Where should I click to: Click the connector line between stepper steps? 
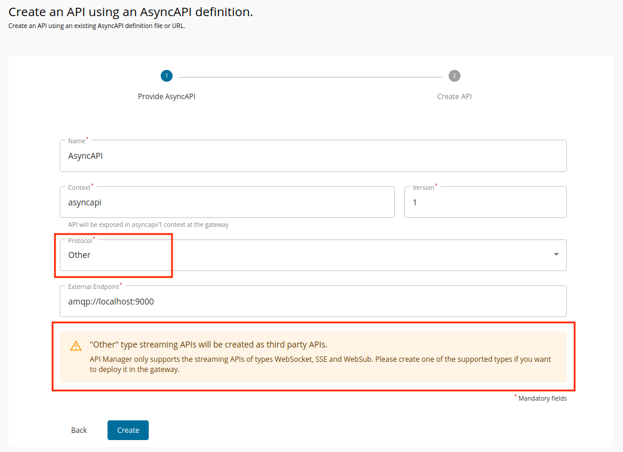pyautogui.click(x=310, y=76)
